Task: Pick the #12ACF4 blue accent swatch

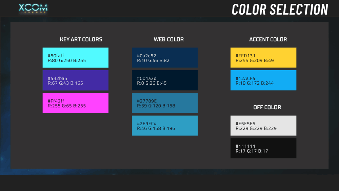Action: pos(263,80)
